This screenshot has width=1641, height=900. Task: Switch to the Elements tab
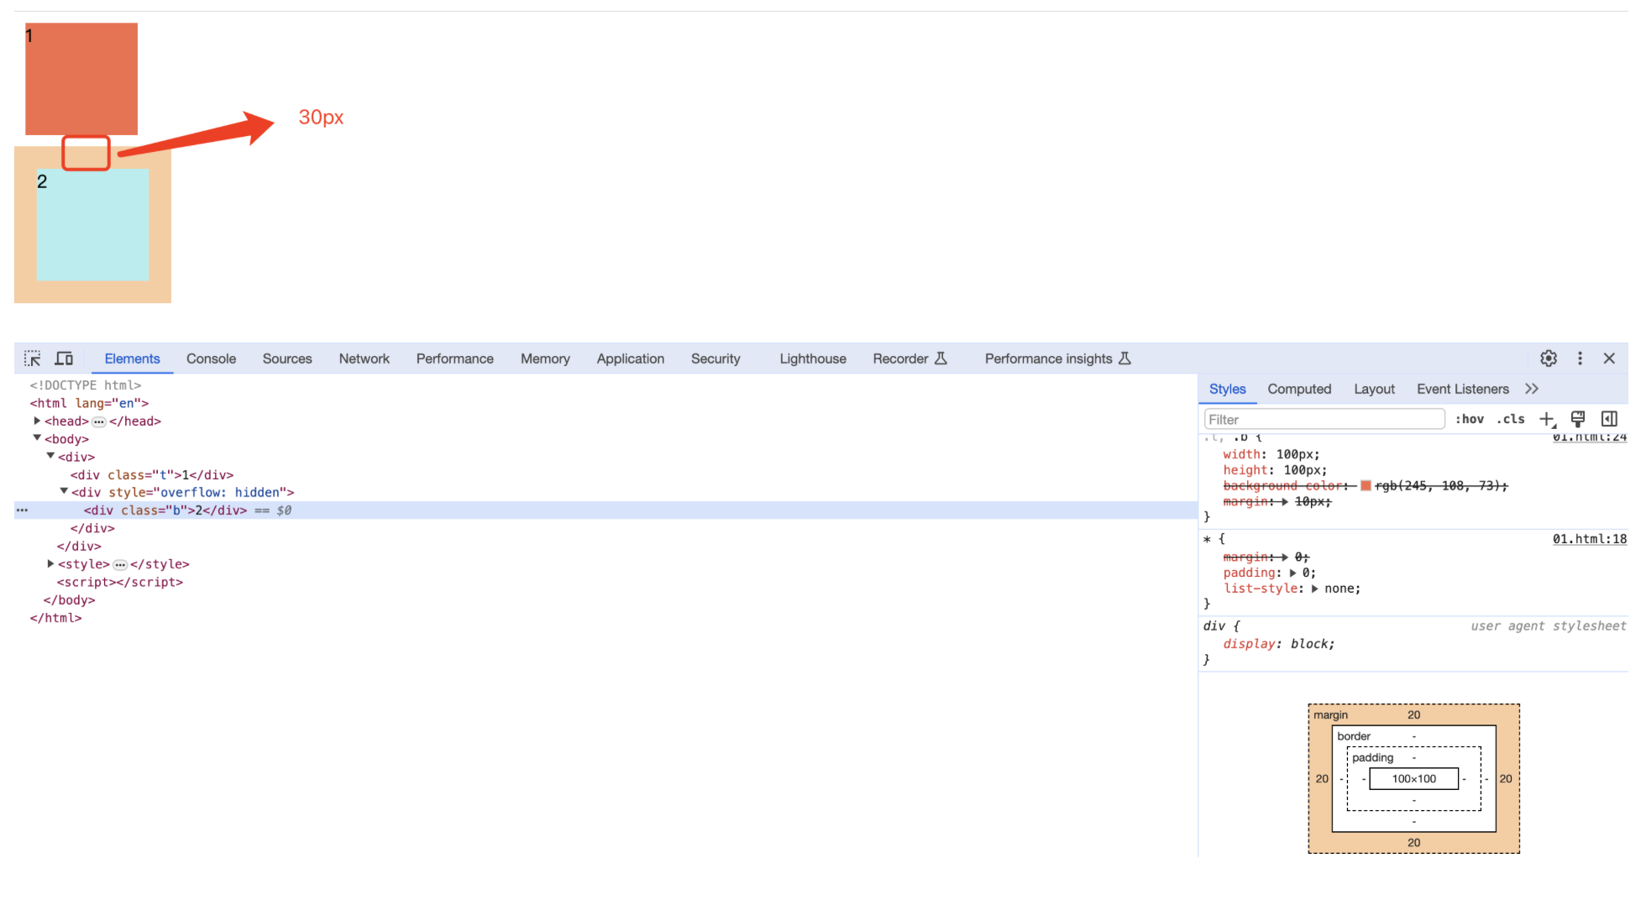[x=132, y=358]
